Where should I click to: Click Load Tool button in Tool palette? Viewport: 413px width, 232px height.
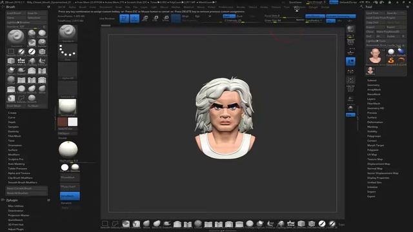point(376,13)
